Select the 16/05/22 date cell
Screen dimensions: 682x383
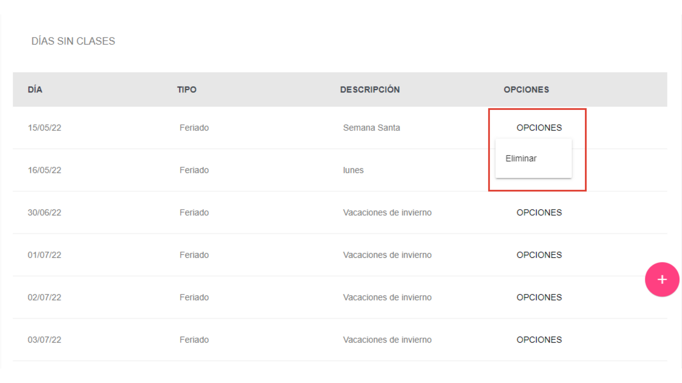pyautogui.click(x=44, y=170)
